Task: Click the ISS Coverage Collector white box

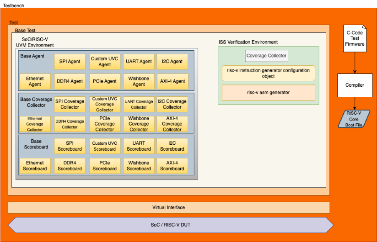Action: pyautogui.click(x=266, y=56)
